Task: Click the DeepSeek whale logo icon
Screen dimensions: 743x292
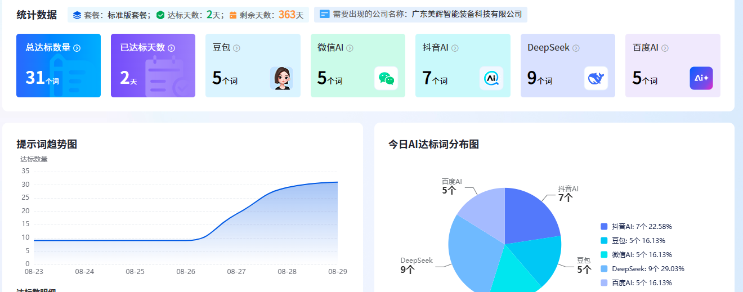Action: click(596, 78)
